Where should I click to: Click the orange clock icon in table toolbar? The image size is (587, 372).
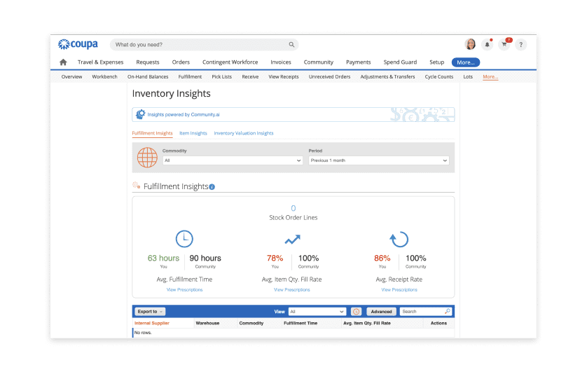tap(356, 311)
